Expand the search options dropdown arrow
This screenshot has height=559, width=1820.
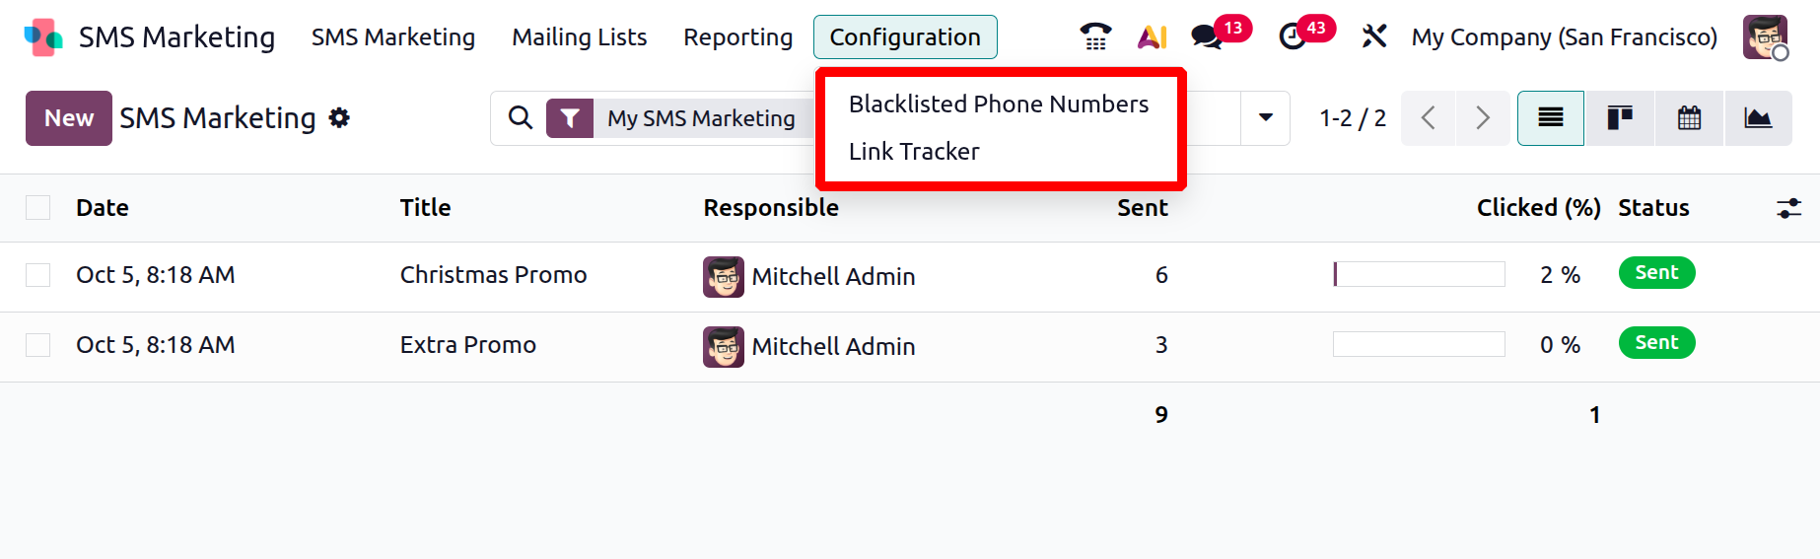(1266, 118)
